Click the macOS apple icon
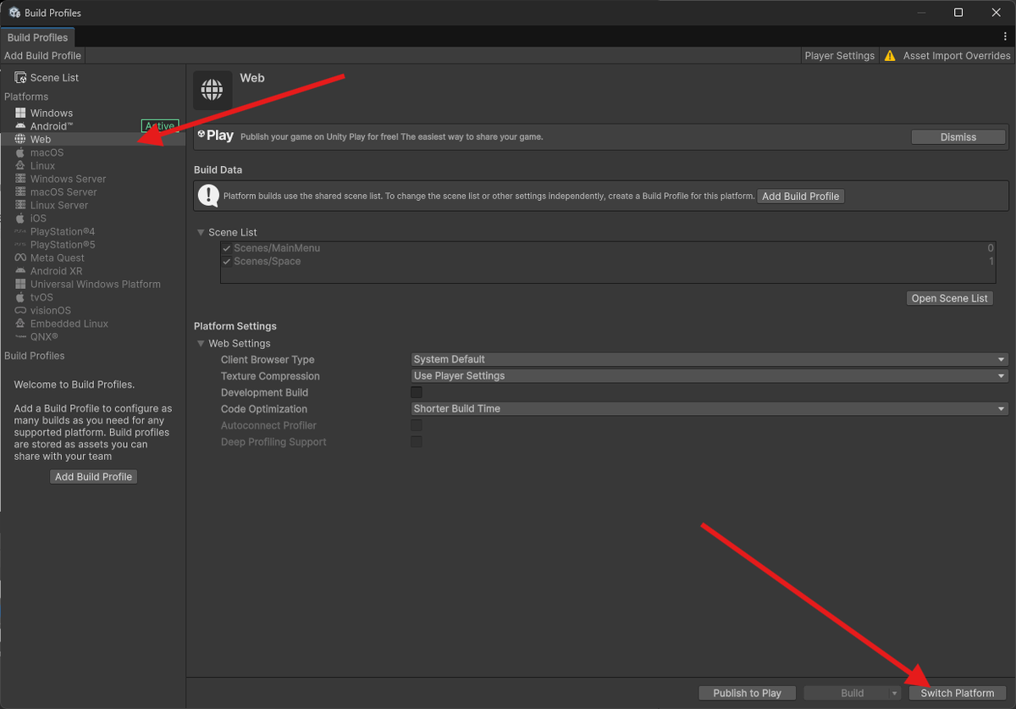This screenshot has width=1016, height=709. point(20,152)
